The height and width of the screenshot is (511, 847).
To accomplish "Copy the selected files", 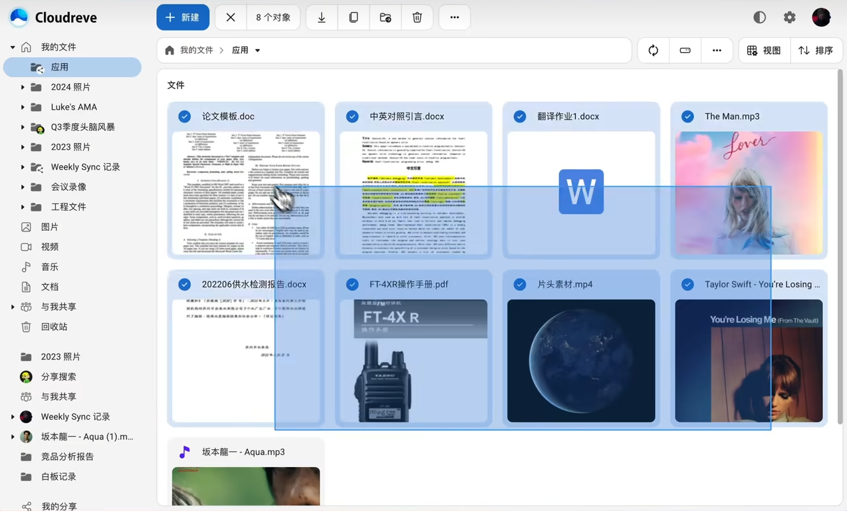I will pos(354,17).
